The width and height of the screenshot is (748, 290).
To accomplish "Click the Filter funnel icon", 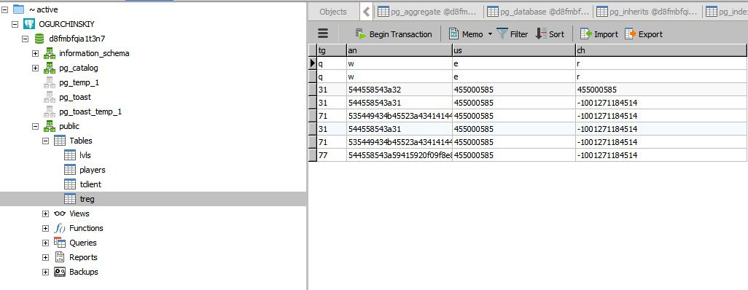I will coord(502,34).
